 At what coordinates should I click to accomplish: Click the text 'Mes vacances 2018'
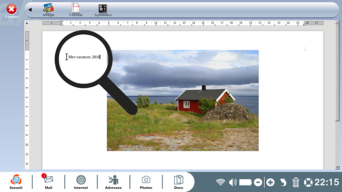84,57
